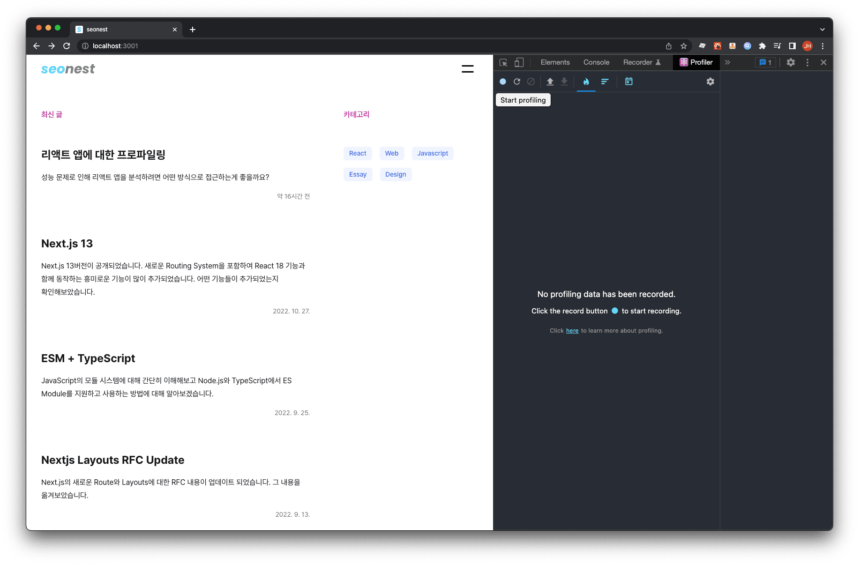The image size is (859, 565).
Task: Open the Issues counter showing 1
Action: pyautogui.click(x=765, y=62)
